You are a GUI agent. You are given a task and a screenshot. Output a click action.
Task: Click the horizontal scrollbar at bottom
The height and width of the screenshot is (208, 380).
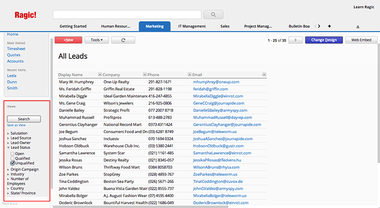tap(141, 207)
